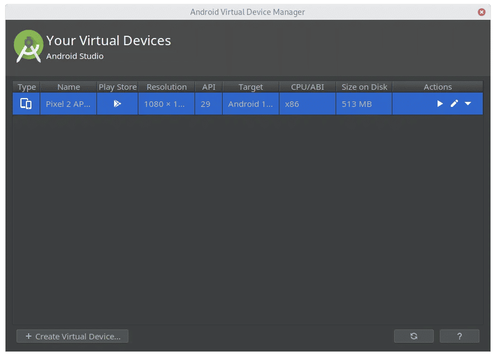Click the Android Studio logo
The width and height of the screenshot is (496, 357).
[29, 46]
